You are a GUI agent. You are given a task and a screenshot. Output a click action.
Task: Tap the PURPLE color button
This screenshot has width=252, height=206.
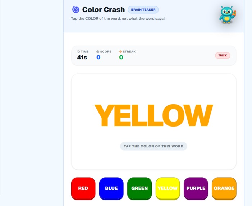pos(196,188)
